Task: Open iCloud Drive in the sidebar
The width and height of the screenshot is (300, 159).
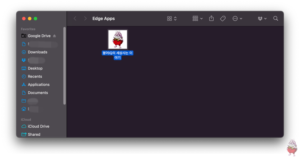Action: coord(38,126)
